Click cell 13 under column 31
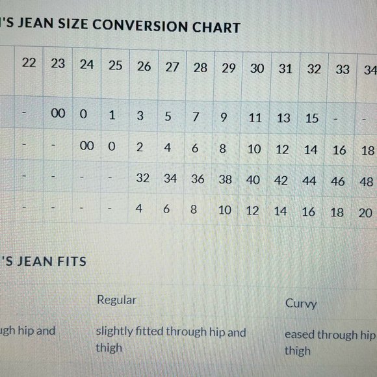 click(283, 118)
